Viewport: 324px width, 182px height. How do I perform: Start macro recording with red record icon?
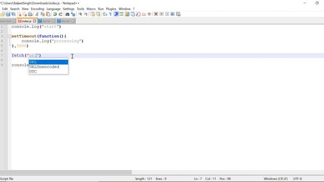click(156, 14)
